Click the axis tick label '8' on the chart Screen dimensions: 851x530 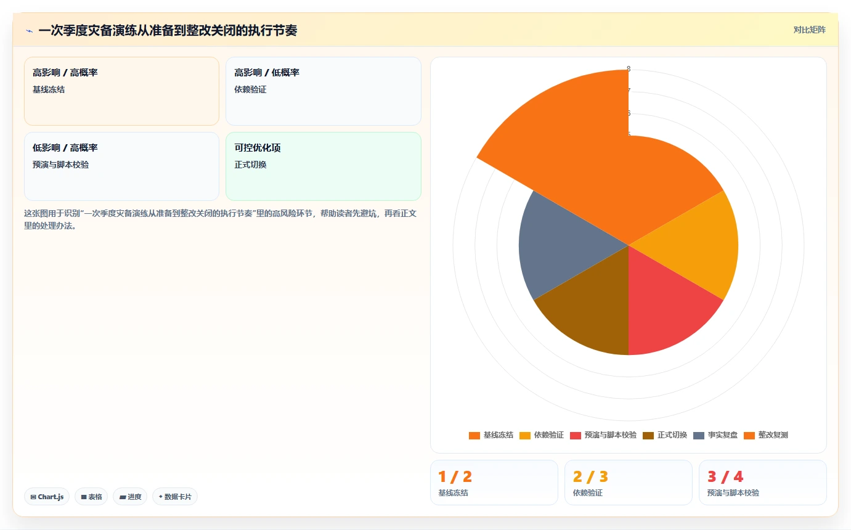(x=629, y=69)
